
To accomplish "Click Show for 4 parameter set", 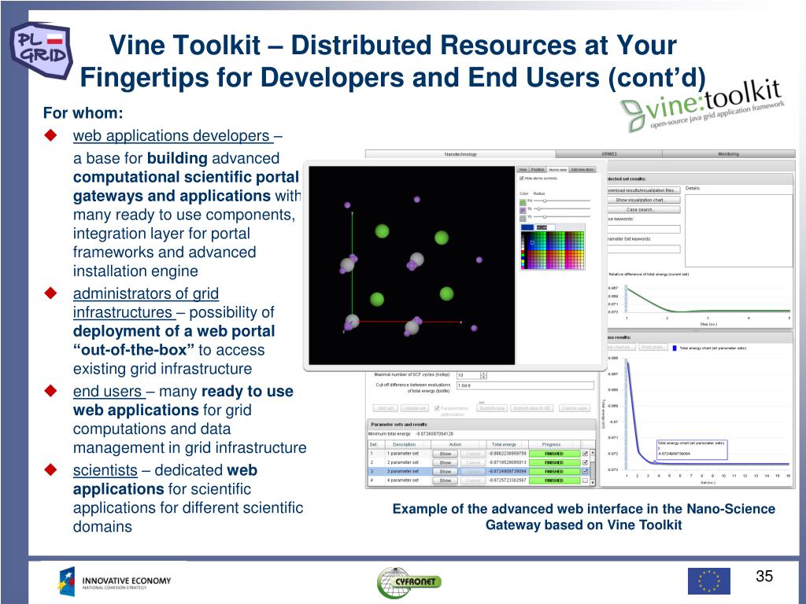I will tap(446, 481).
